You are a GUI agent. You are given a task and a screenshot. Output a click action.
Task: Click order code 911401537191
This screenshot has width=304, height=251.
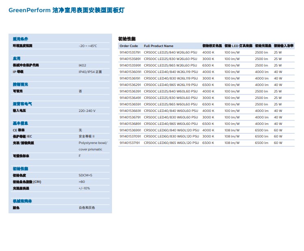[x=130, y=143]
